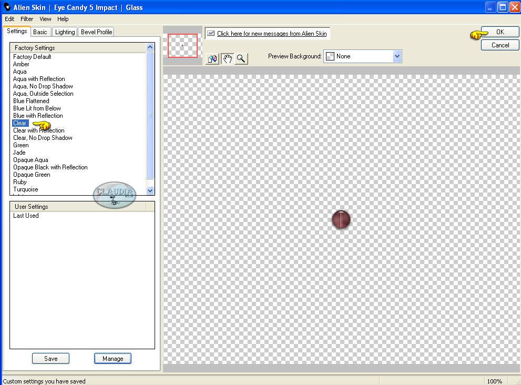
Task: Select the Blue with Reflection preset
Action: [38, 116]
